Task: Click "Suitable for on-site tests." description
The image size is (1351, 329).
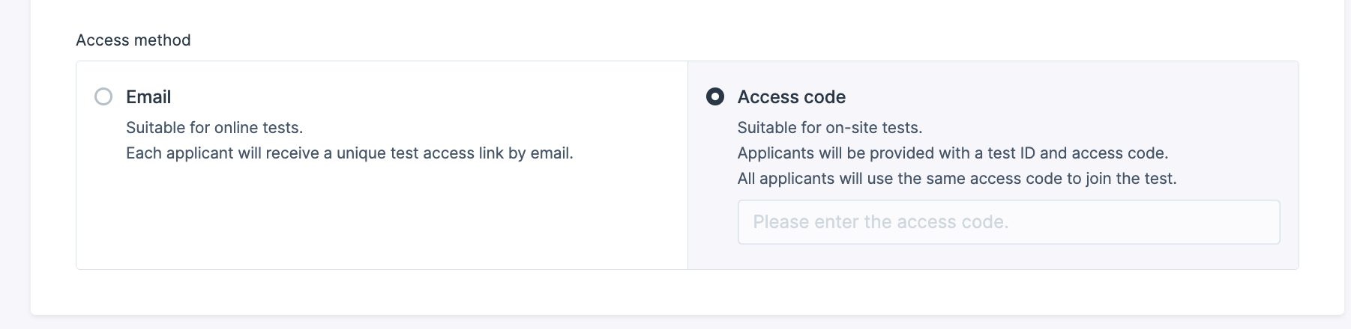Action: coord(830,128)
